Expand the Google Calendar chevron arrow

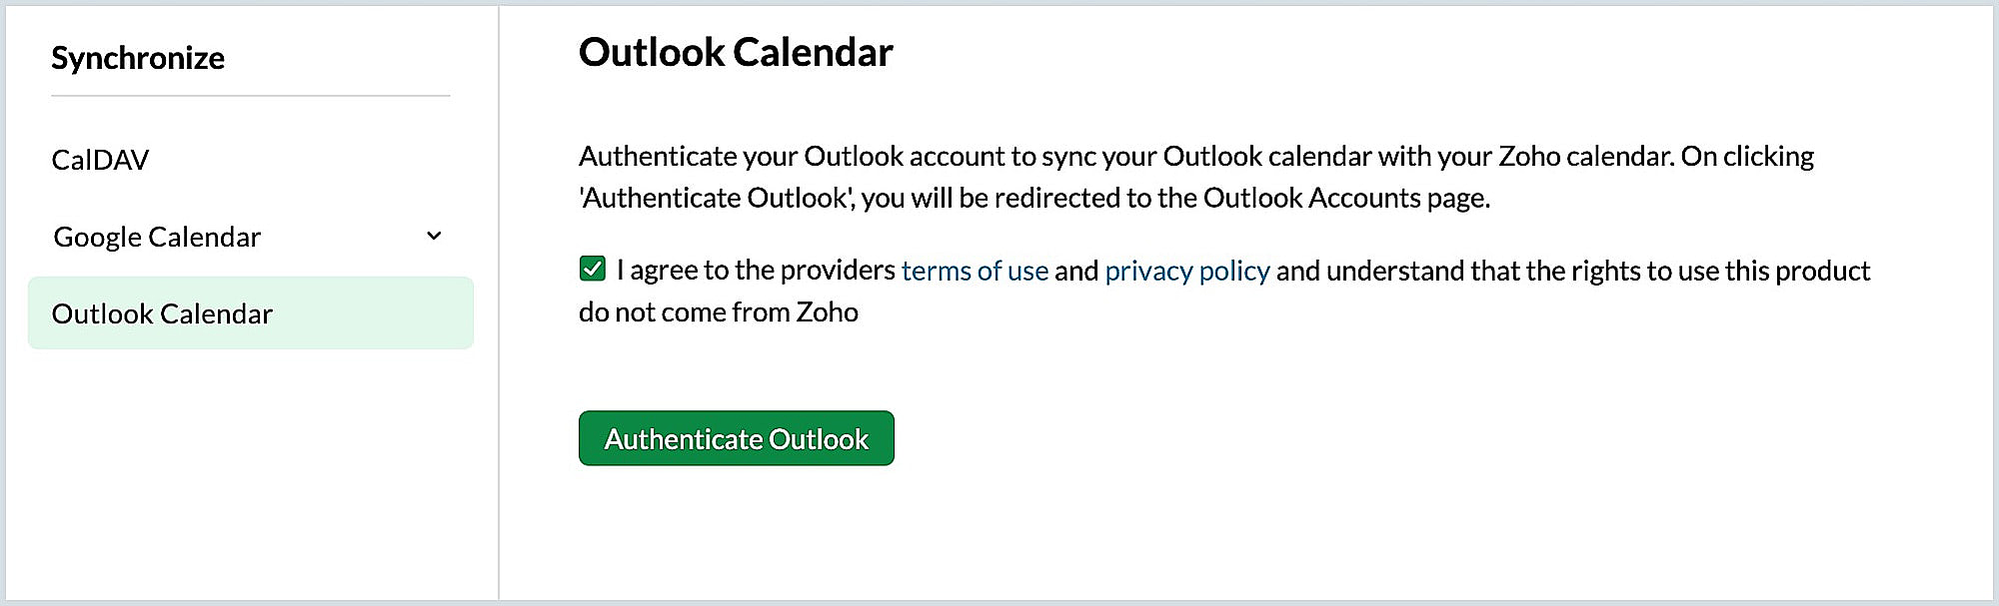click(x=434, y=236)
